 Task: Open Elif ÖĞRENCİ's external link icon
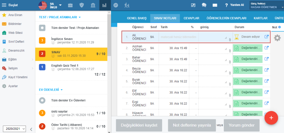pos(266,92)
